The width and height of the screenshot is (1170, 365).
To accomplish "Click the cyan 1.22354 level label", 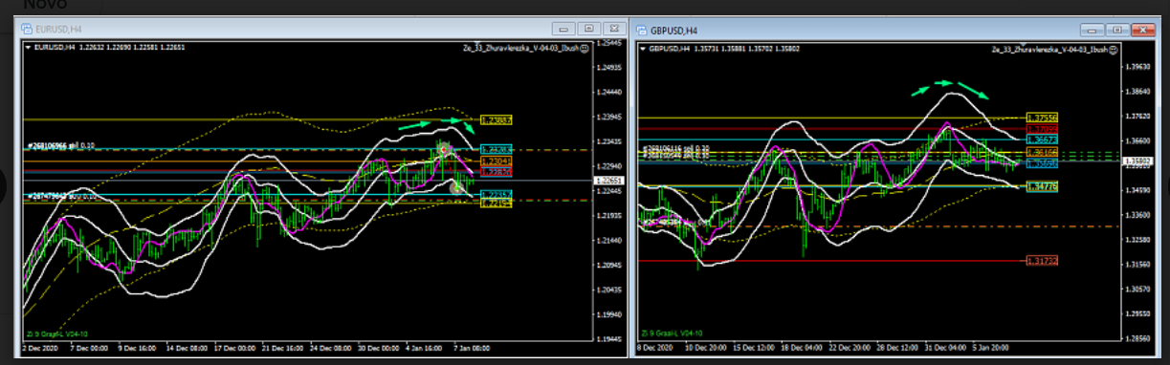I will pyautogui.click(x=497, y=194).
